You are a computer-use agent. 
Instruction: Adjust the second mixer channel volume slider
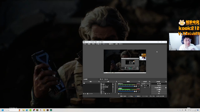pos(127,92)
